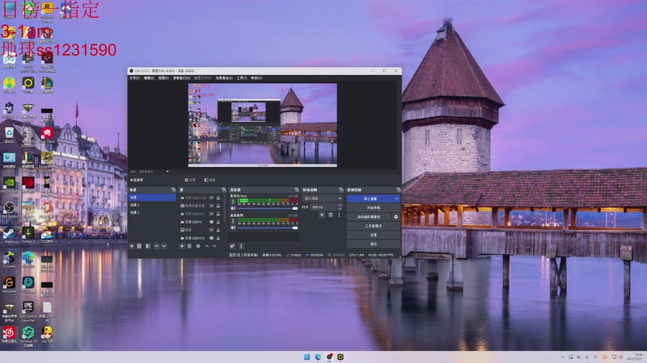Click the remove scene trash icon
Image resolution: width=647 pixels, height=363 pixels.
pos(139,246)
